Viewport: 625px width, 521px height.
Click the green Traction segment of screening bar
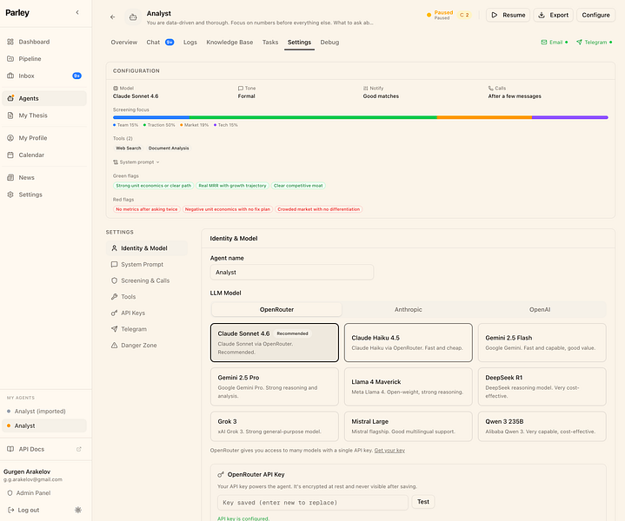pyautogui.click(x=313, y=117)
